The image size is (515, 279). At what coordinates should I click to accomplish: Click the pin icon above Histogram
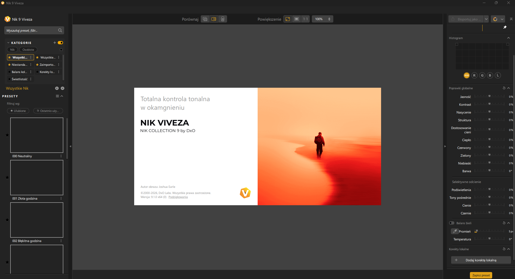(x=505, y=27)
